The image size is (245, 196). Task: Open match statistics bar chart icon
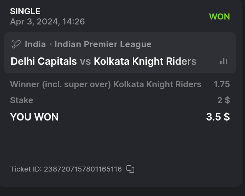223,61
